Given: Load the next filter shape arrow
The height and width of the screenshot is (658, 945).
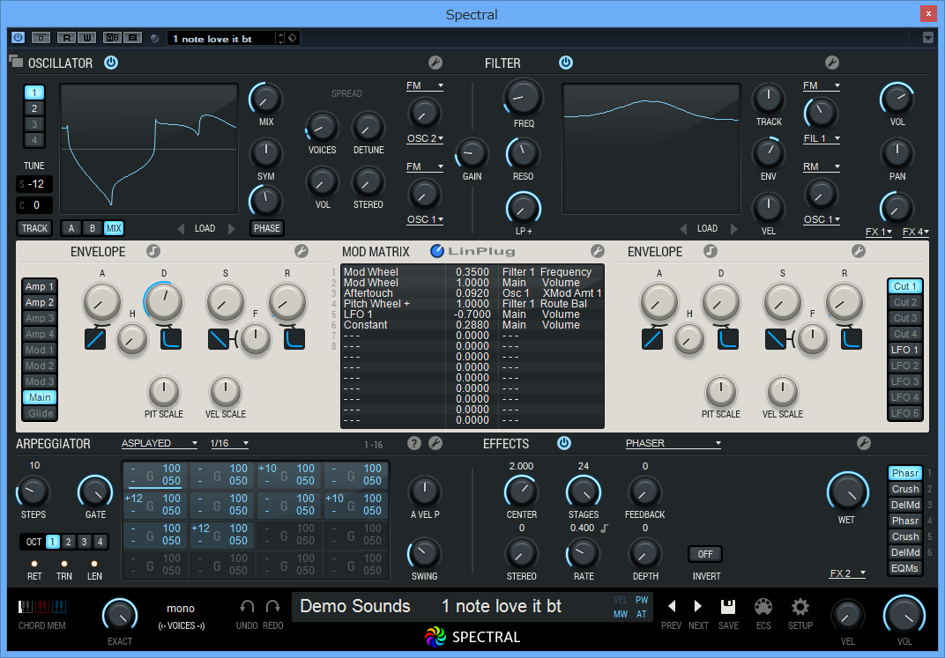Looking at the screenshot, I should (x=733, y=229).
